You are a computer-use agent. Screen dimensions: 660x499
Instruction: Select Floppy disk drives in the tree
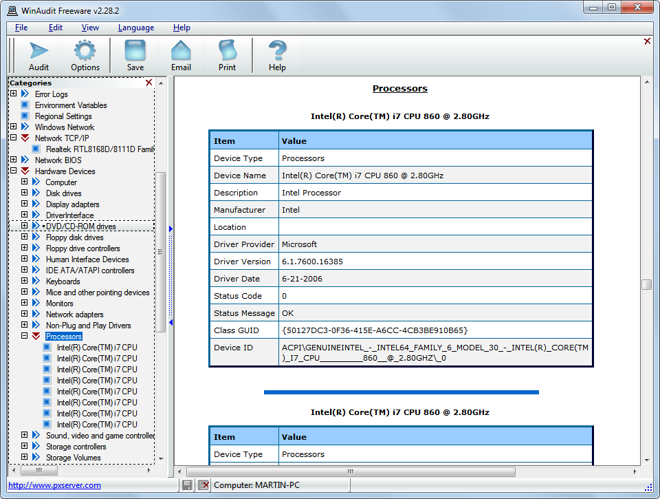coord(74,237)
